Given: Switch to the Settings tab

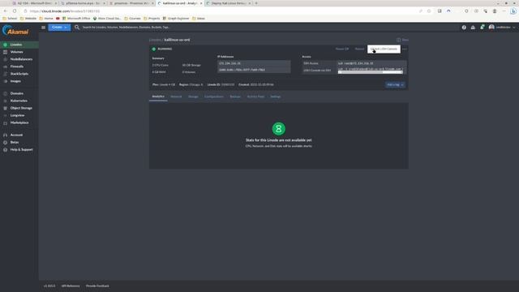Looking at the screenshot, I should 276,97.
